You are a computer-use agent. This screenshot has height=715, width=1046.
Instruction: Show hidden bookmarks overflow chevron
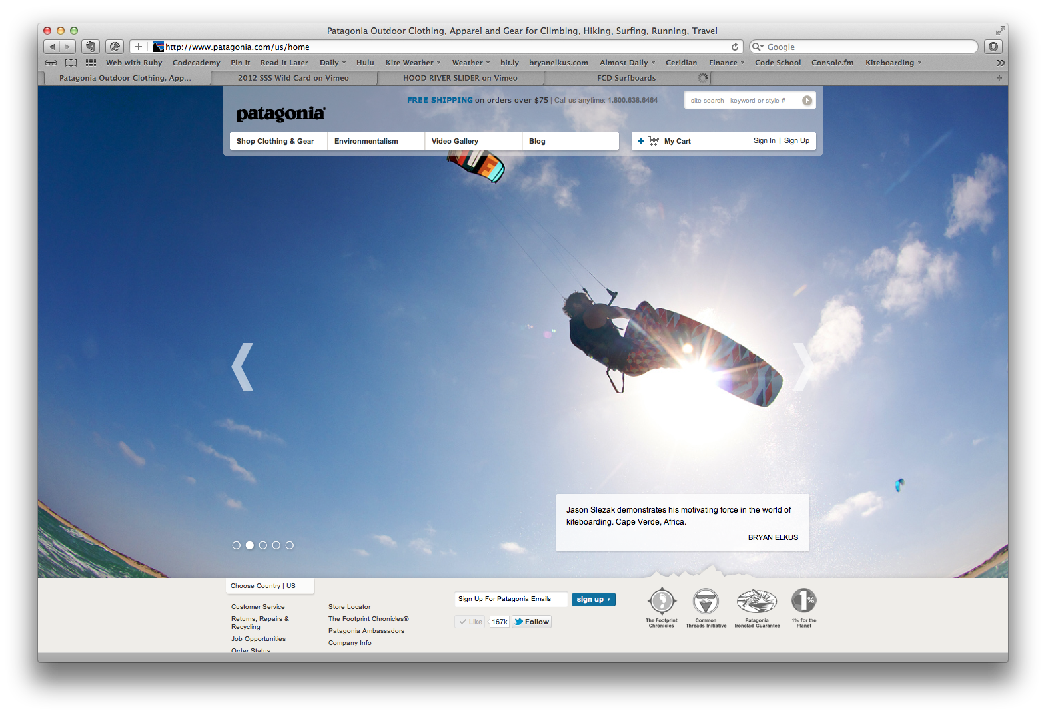click(x=1000, y=63)
